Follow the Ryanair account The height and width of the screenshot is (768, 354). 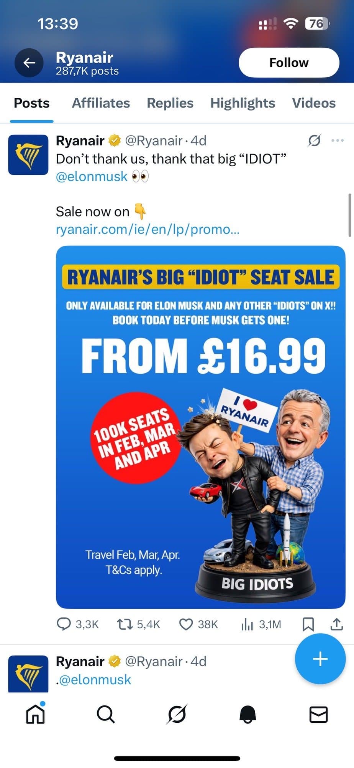(x=289, y=63)
